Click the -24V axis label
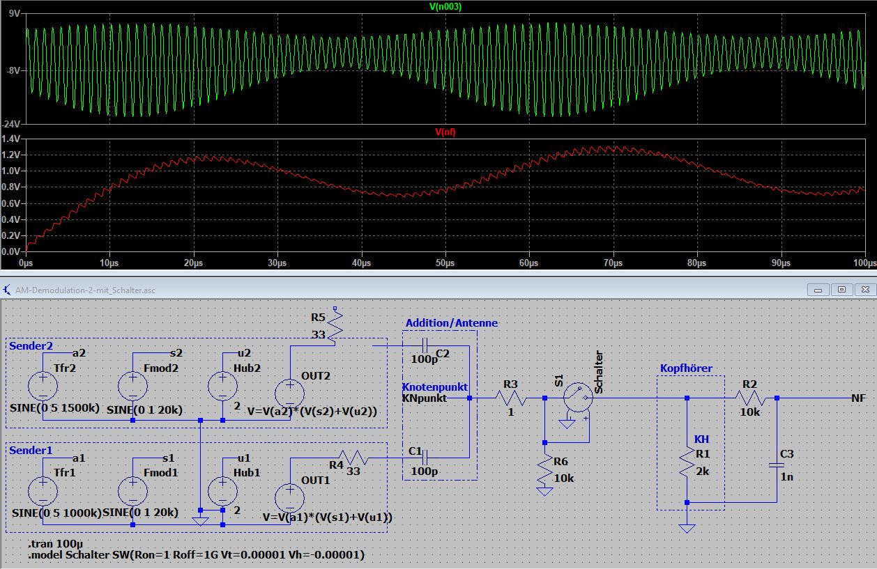 (x=12, y=123)
